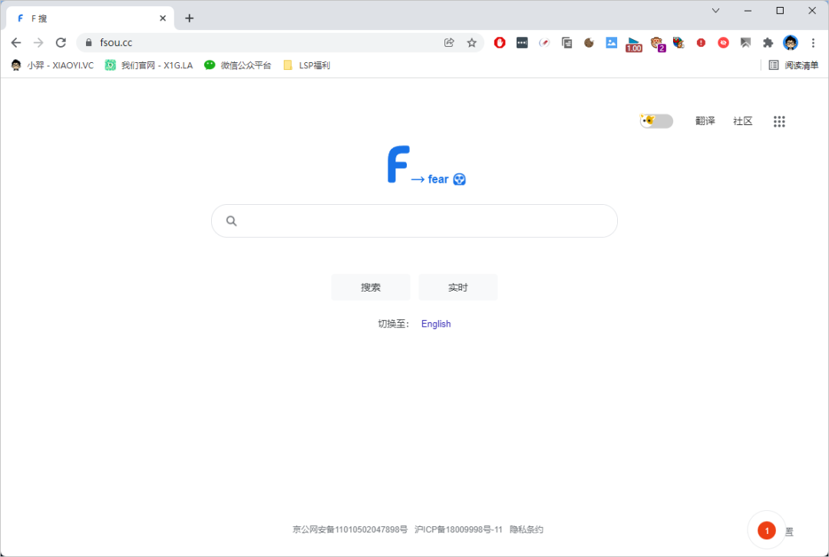Open the red feather pen extension
This screenshot has width=829, height=557.
(544, 43)
